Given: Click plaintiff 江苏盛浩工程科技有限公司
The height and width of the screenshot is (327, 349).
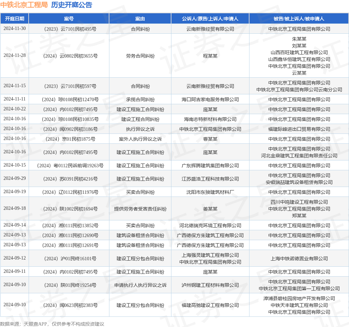Looking at the screenshot, I should pyautogui.click(x=210, y=179).
